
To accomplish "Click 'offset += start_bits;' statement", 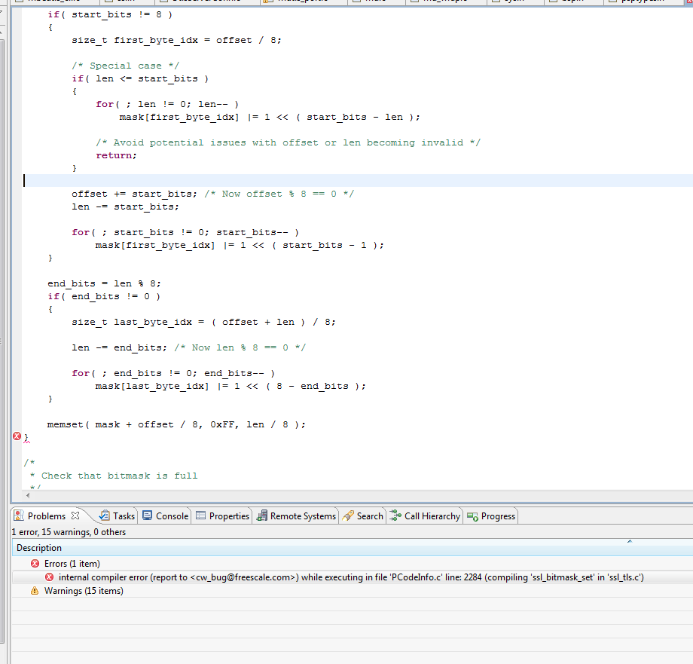I will click(134, 194).
